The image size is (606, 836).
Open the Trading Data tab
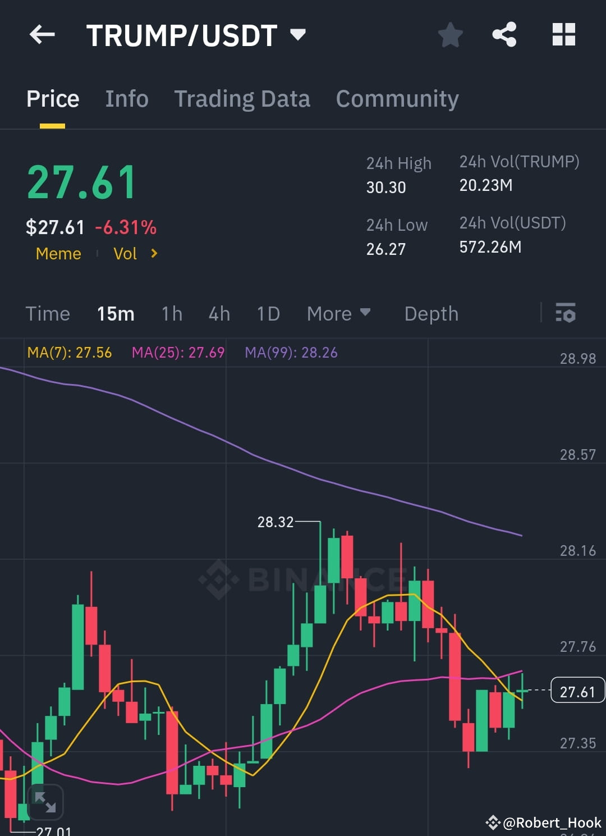pyautogui.click(x=242, y=99)
